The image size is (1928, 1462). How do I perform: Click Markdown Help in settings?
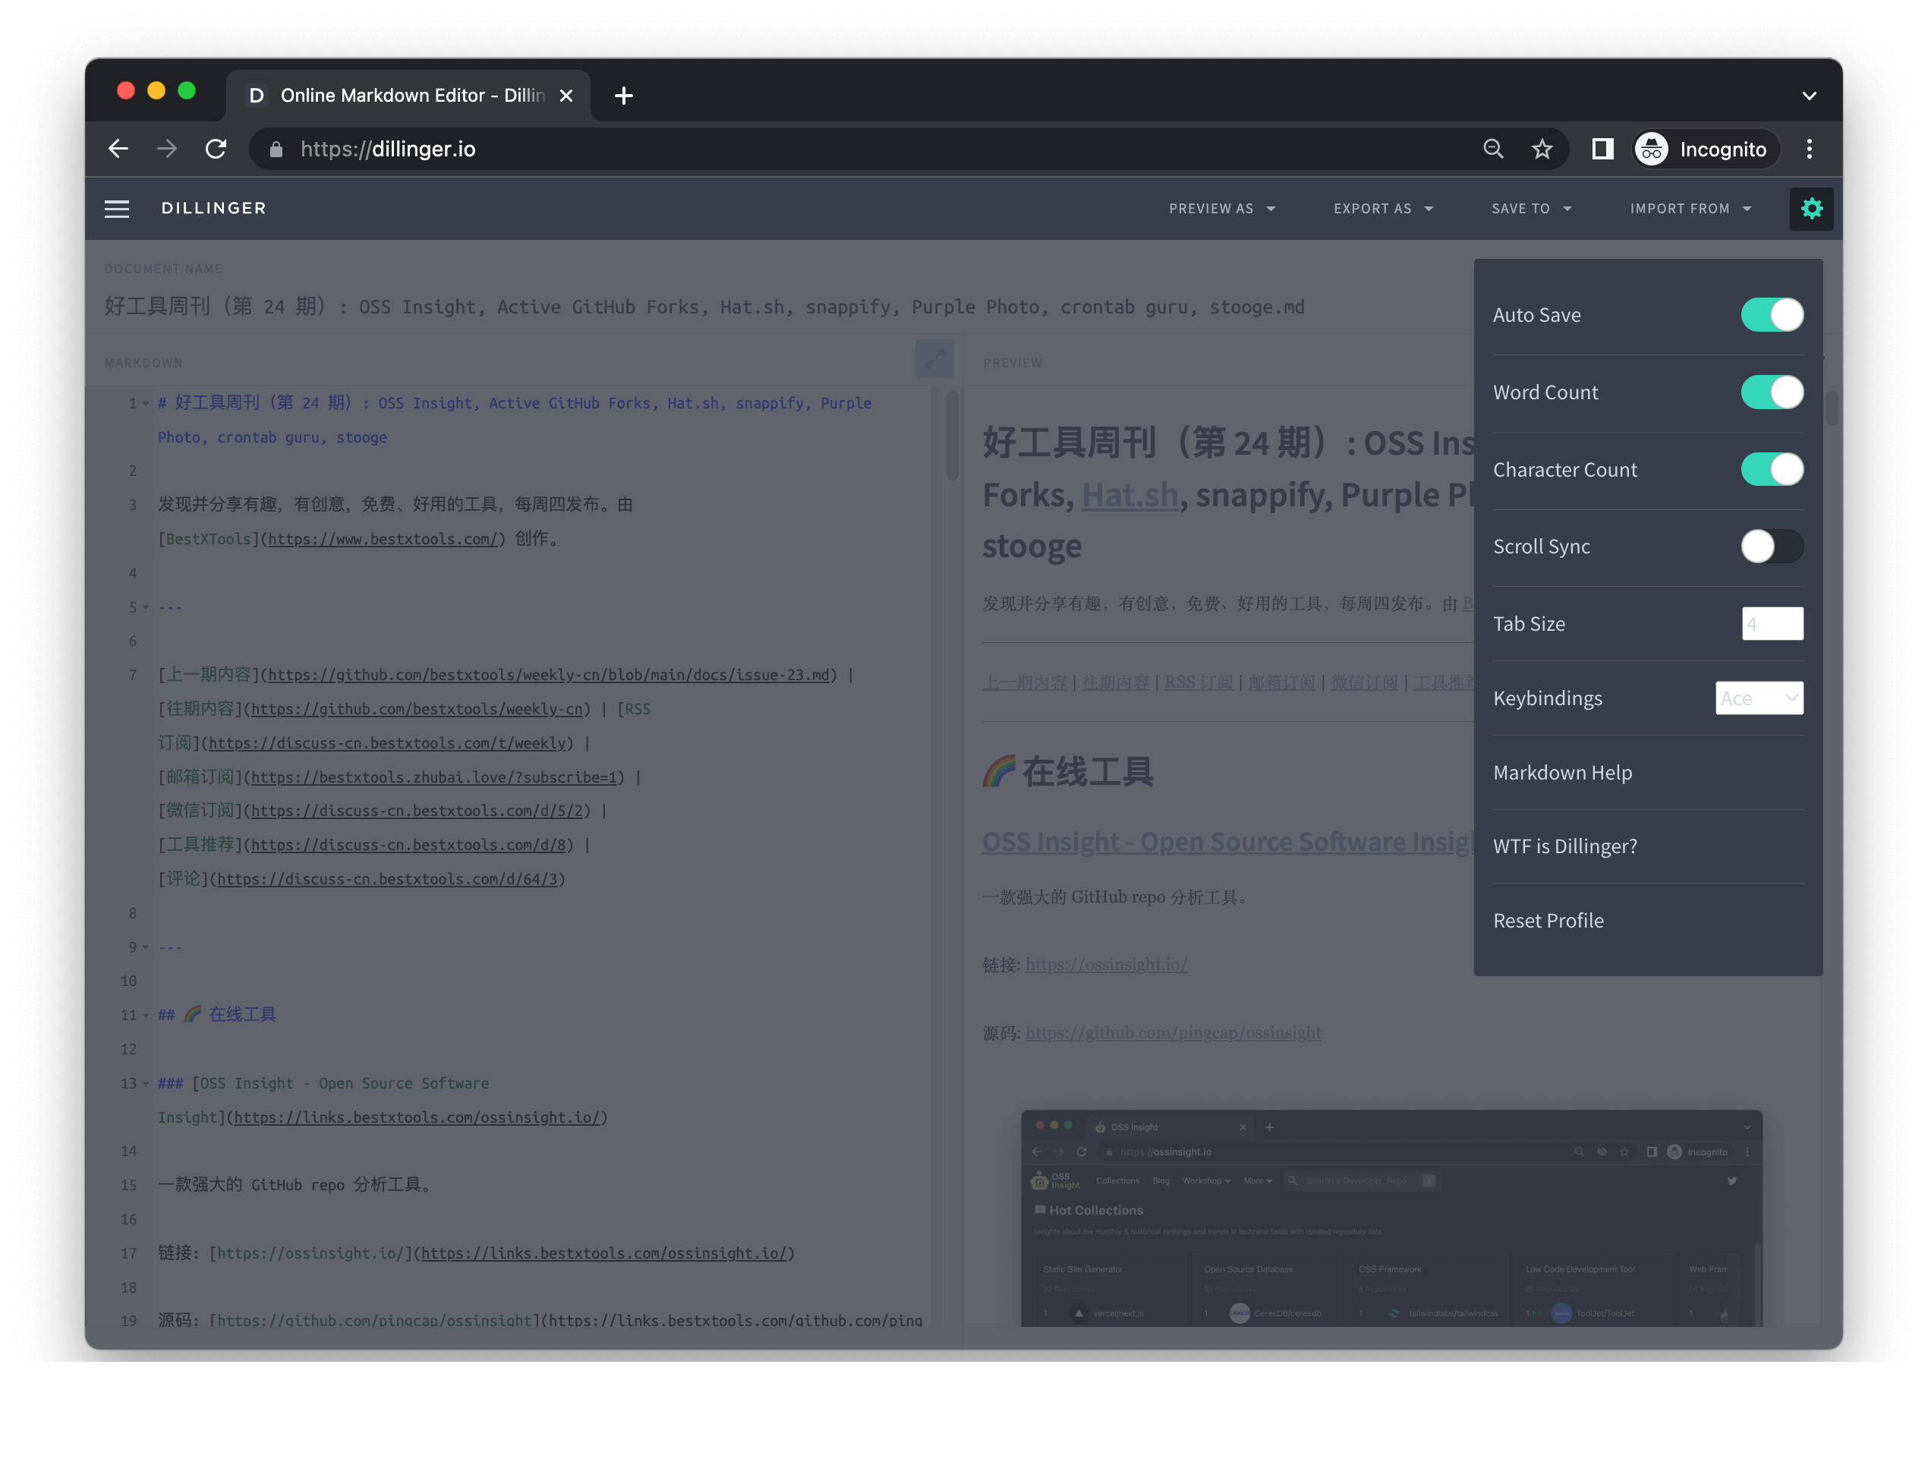coord(1562,773)
